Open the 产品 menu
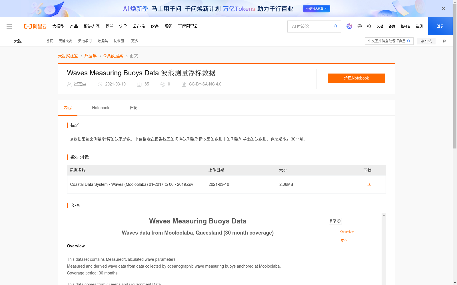 (74, 26)
